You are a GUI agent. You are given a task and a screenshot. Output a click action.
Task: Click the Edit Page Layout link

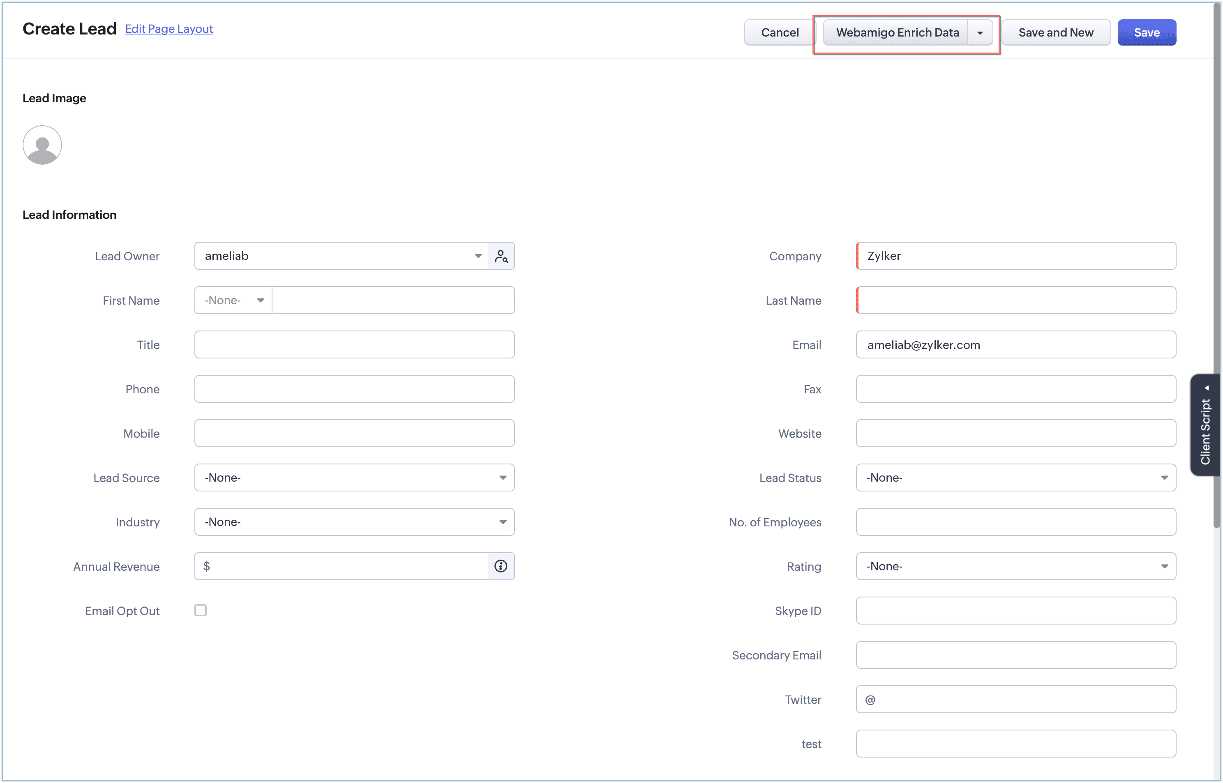pos(169,29)
